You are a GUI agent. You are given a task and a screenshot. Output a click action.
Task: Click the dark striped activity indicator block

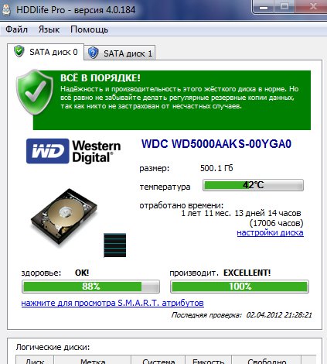[115, 246]
